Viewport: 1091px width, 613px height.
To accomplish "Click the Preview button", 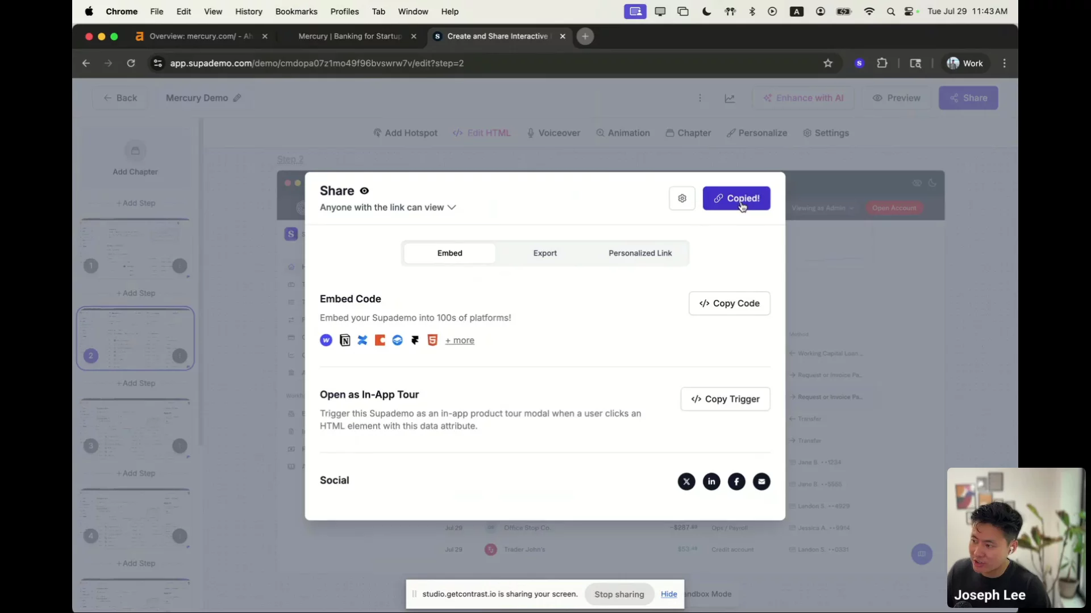I will coord(896,98).
